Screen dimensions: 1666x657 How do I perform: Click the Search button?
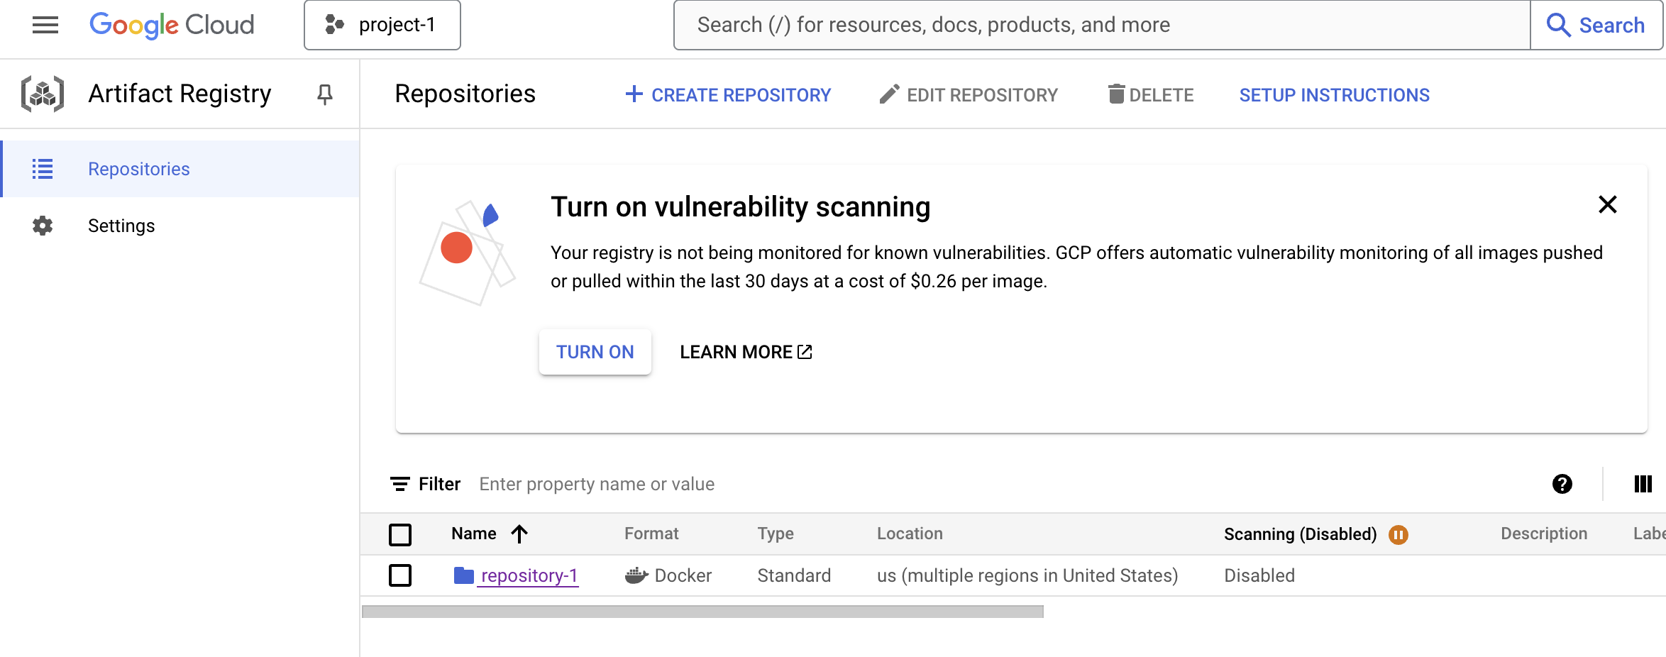1596,26
